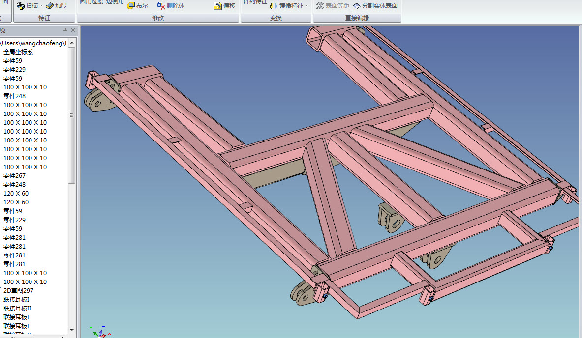Select 零件267 in the tree

14,176
